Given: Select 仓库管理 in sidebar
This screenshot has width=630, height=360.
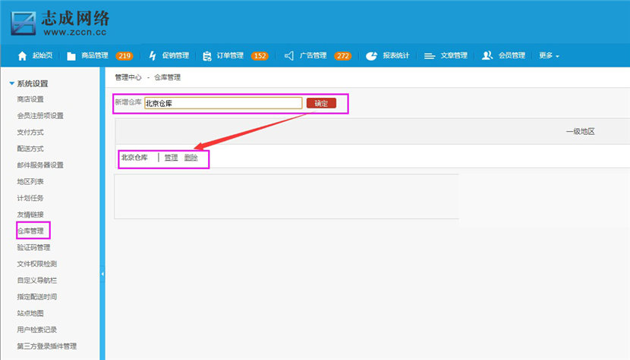Looking at the screenshot, I should tap(30, 230).
